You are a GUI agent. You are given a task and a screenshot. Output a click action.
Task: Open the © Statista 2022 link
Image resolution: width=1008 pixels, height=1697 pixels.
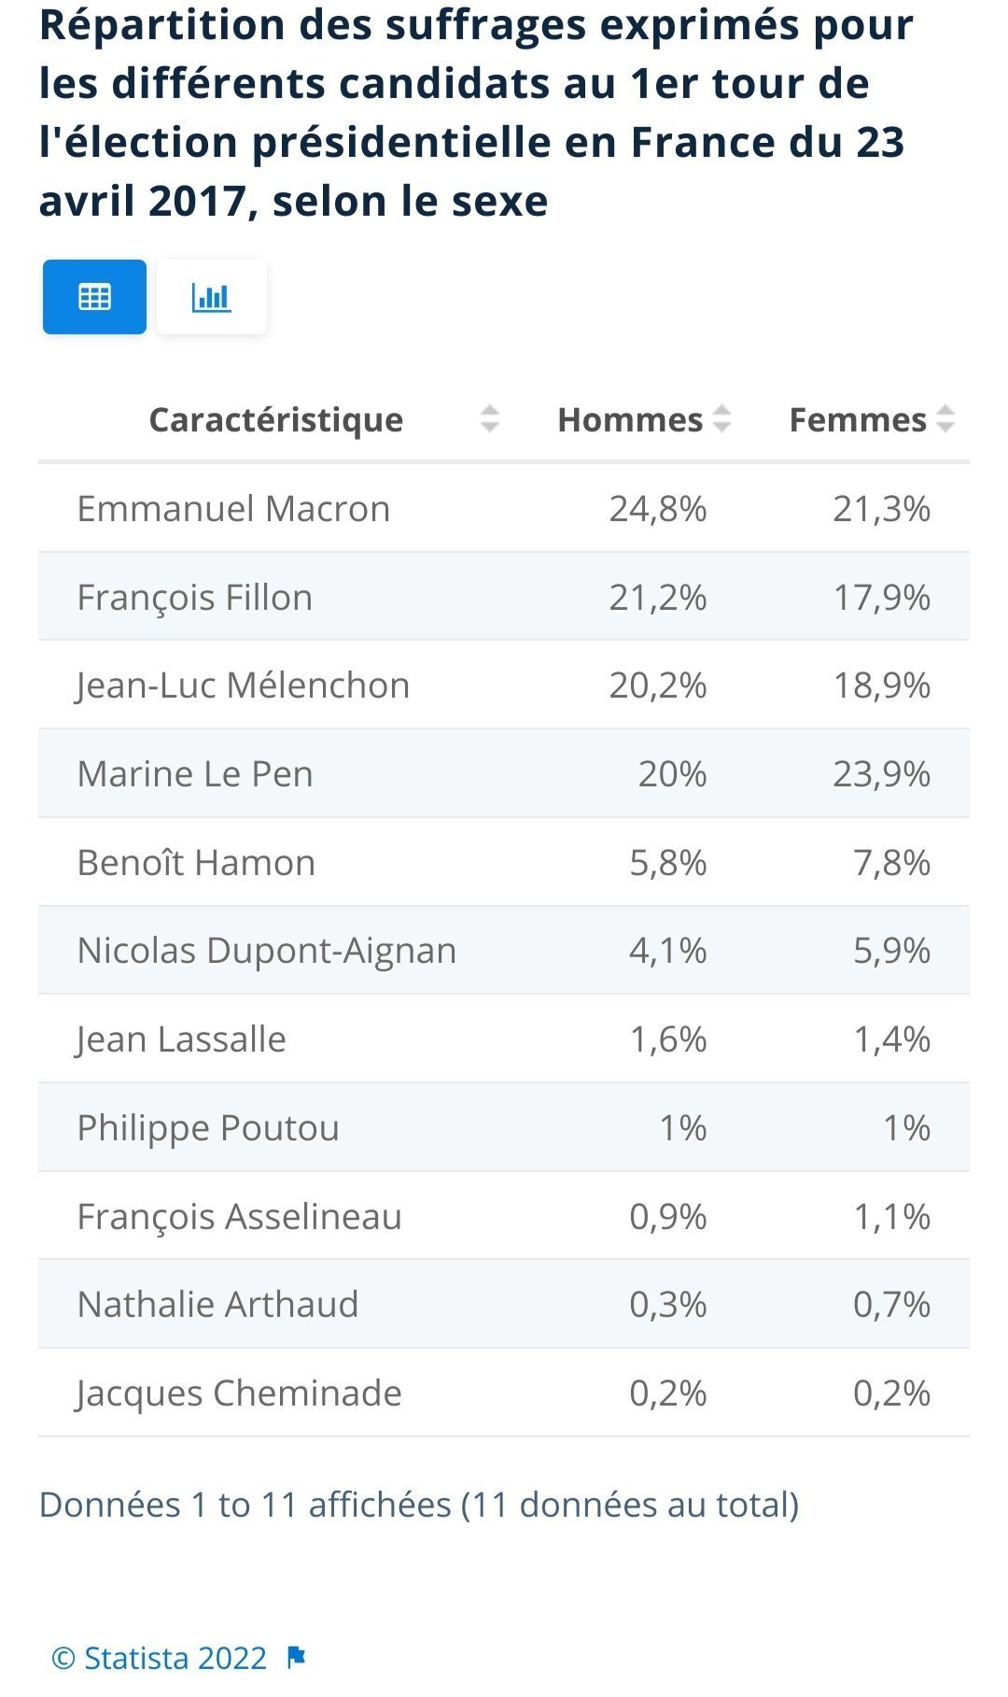[x=160, y=1658]
